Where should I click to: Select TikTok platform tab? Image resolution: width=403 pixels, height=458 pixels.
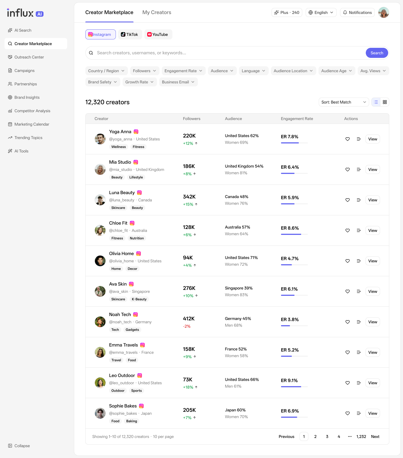[130, 34]
